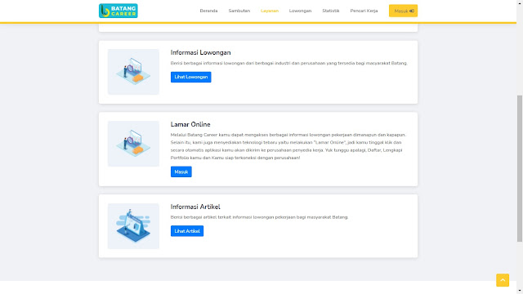Click the Informasi Lowongan heading
Screen dimensions: 523x294
click(200, 52)
